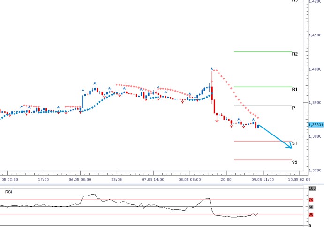Viewport: 324px width, 227px height.
Task: Click the 17:00 time axis label
Action: tap(44, 180)
